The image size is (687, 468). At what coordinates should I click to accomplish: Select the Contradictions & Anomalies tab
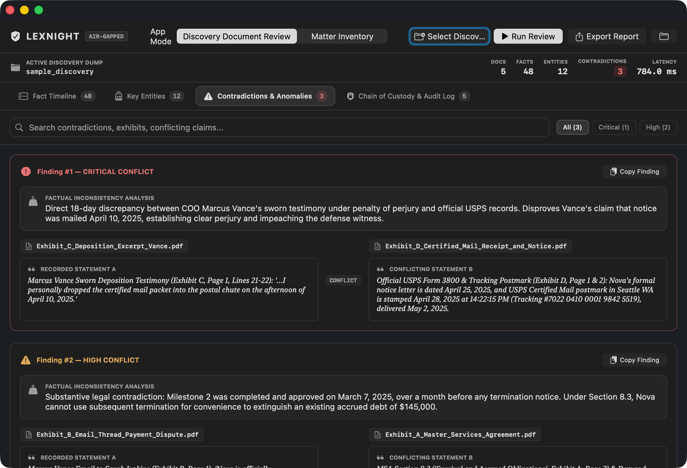tap(265, 96)
